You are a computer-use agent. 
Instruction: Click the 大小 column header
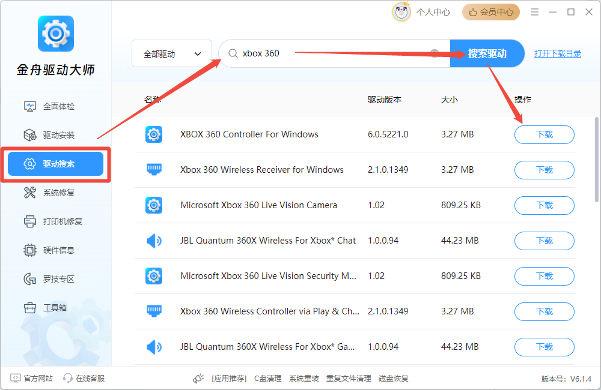[x=449, y=100]
